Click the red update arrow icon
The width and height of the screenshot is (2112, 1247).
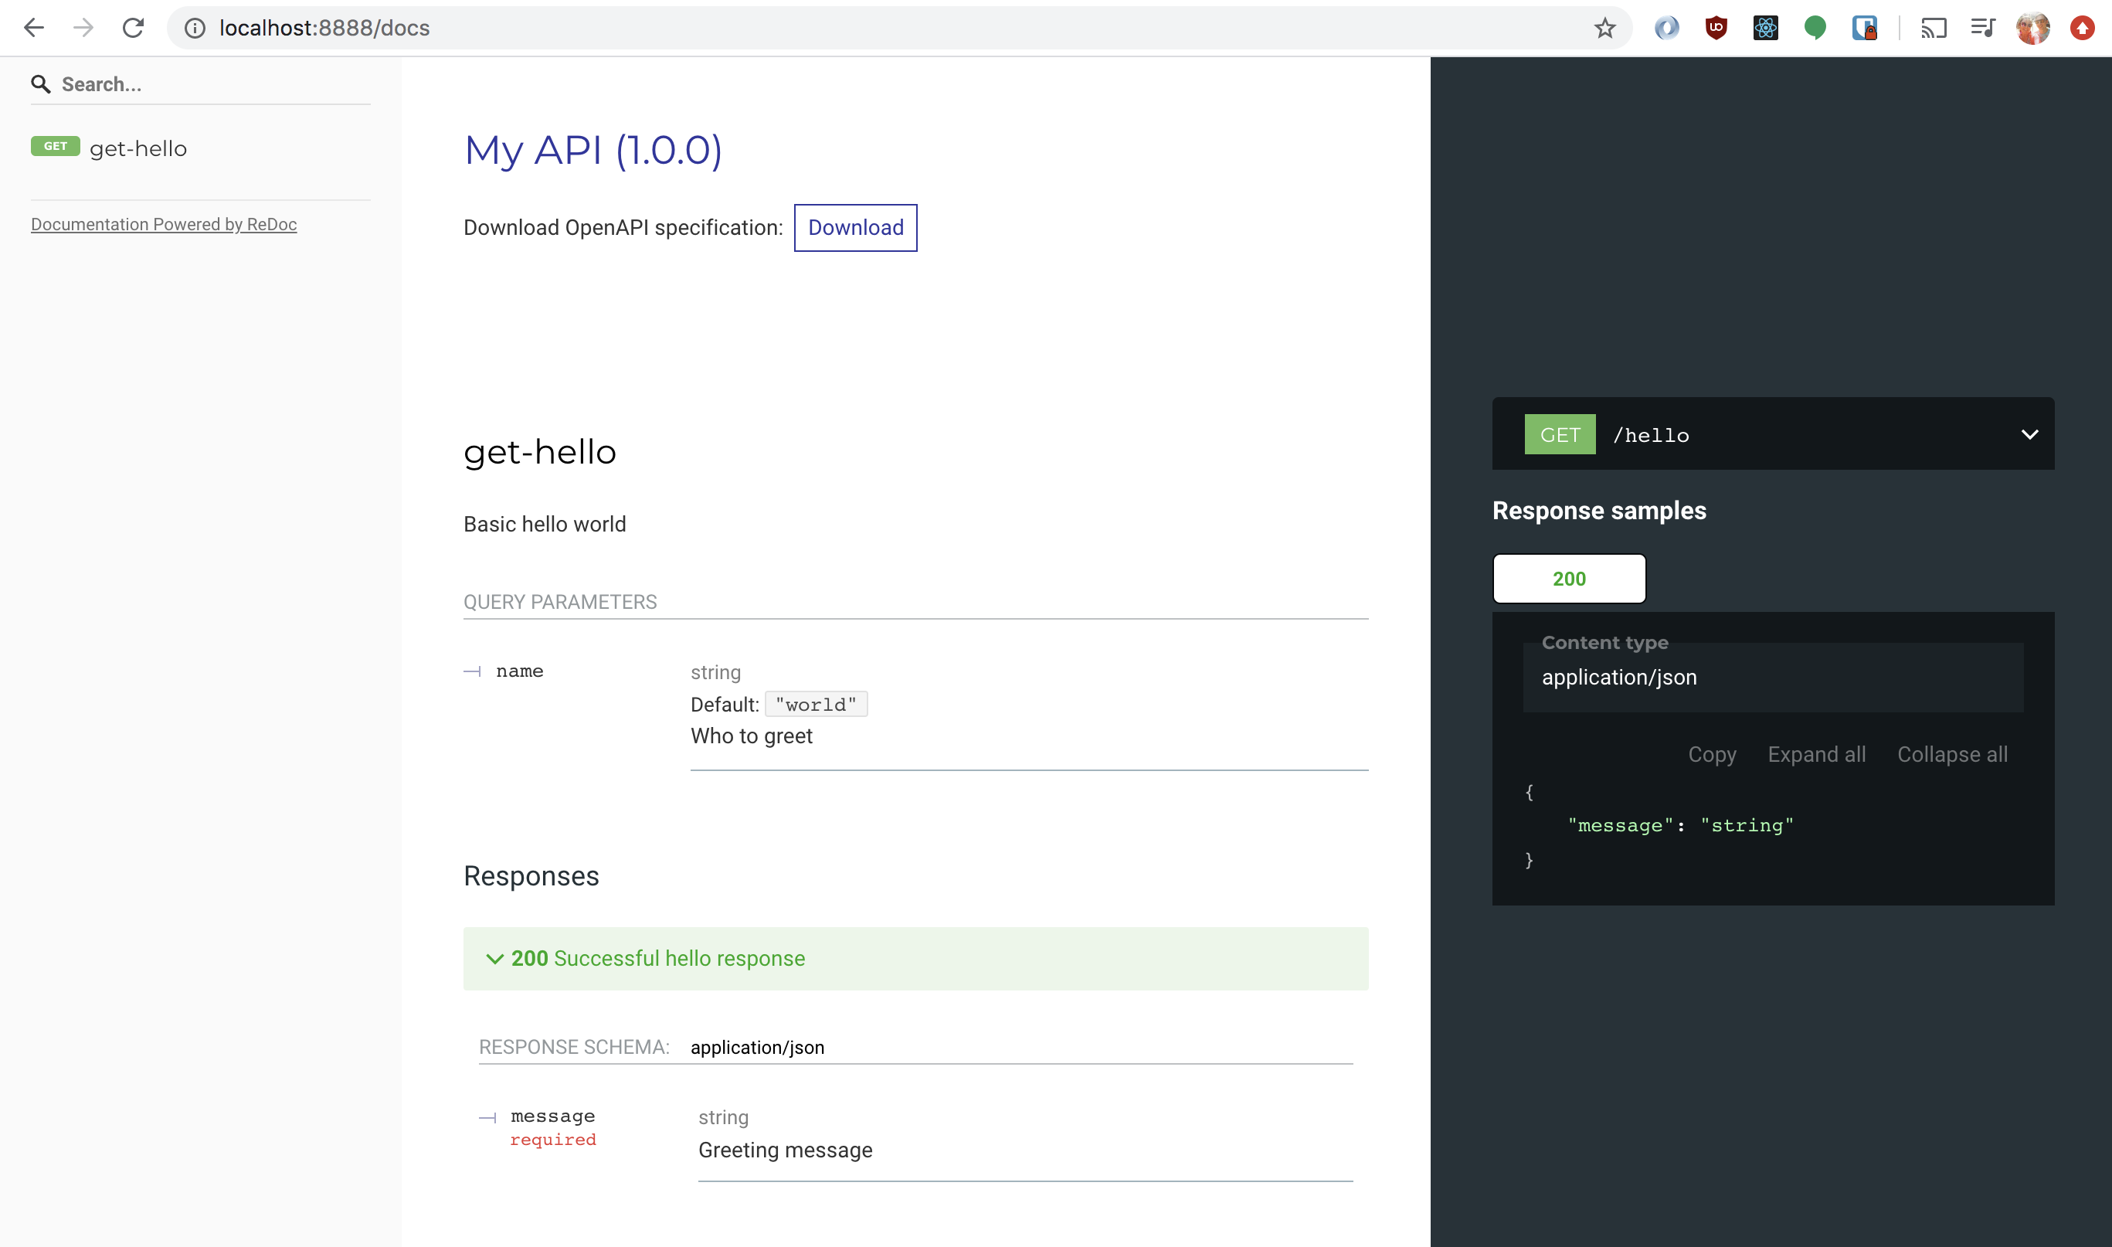click(x=2082, y=28)
